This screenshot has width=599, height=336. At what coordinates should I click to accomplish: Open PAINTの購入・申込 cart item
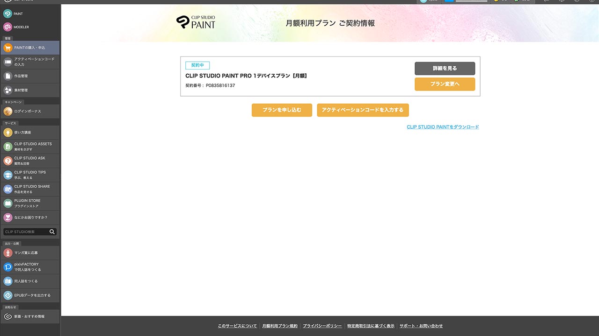(30, 48)
